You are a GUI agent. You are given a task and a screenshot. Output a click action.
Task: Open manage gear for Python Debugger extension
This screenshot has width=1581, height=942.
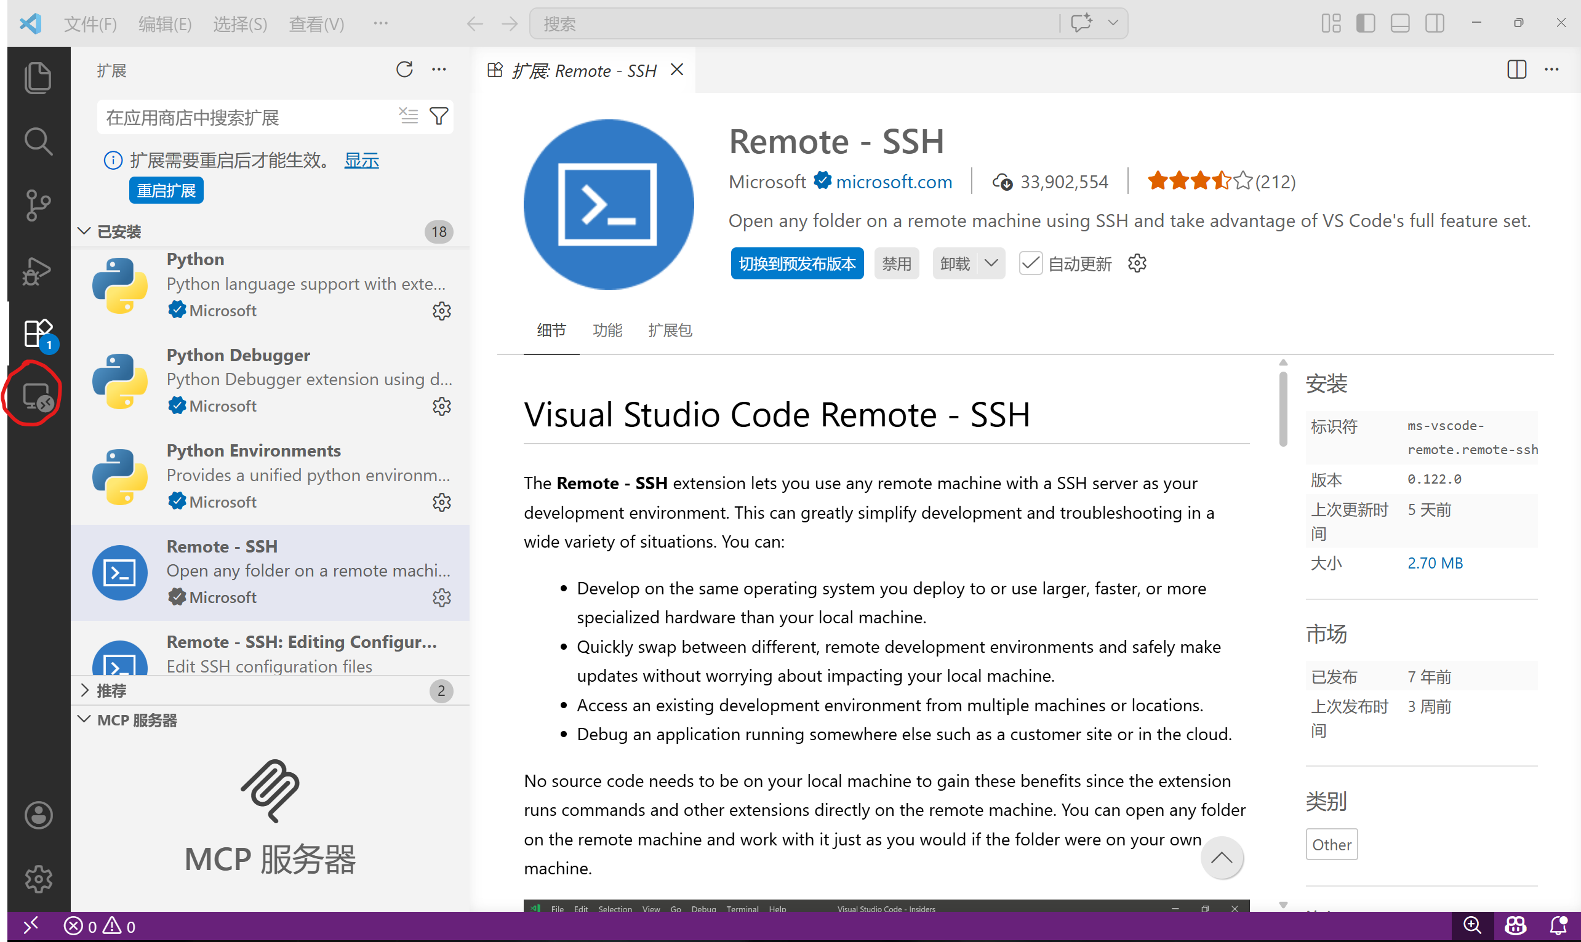pos(441,406)
